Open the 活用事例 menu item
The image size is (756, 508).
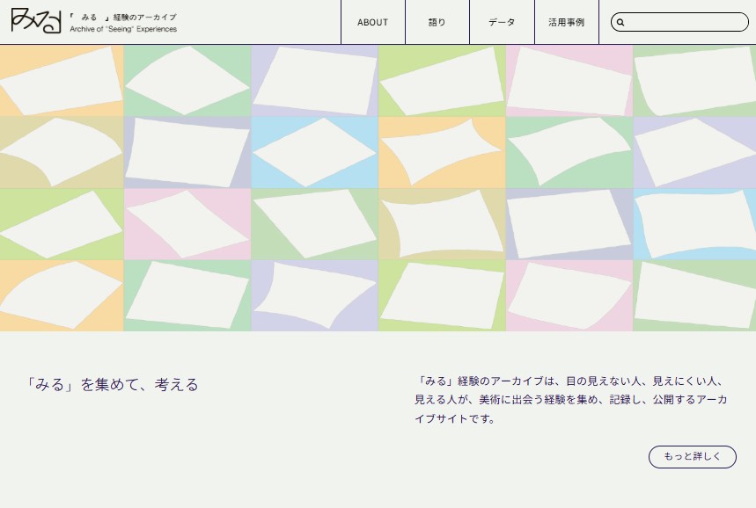[566, 22]
